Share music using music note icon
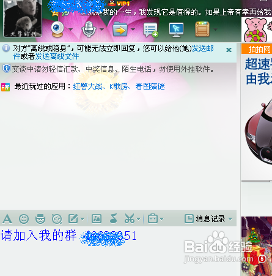The width and height of the screenshot is (272, 276). [113, 218]
